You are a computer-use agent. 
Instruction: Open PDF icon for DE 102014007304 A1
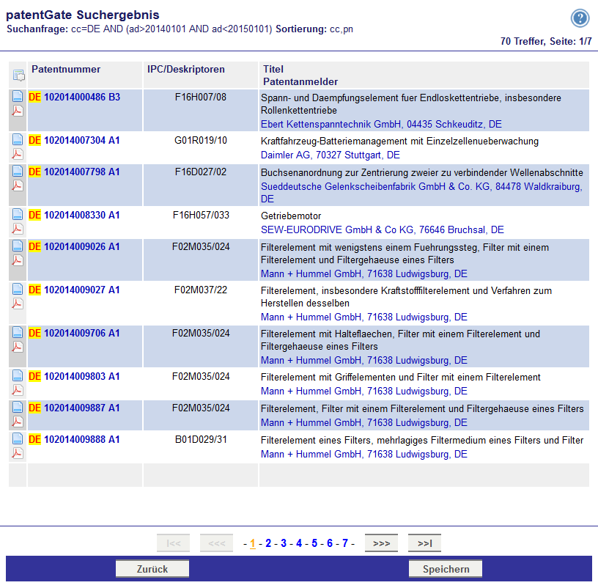tap(18, 154)
